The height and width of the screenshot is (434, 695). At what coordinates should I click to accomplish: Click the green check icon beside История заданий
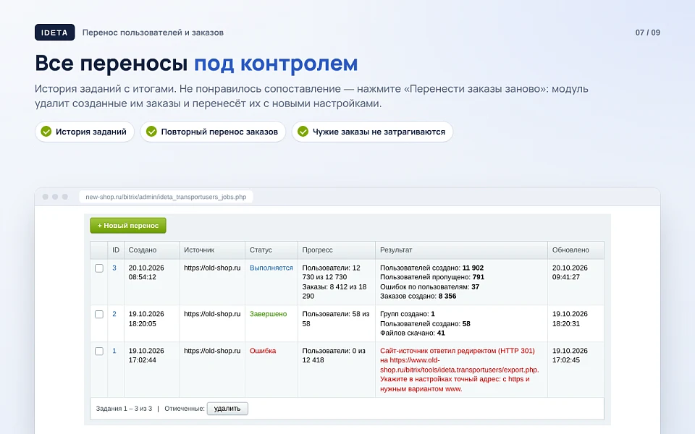tap(46, 132)
